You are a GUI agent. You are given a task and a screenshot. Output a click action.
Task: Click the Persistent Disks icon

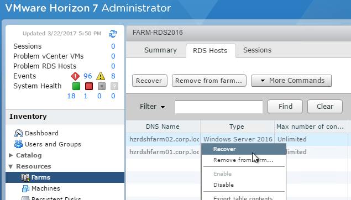[25, 198]
